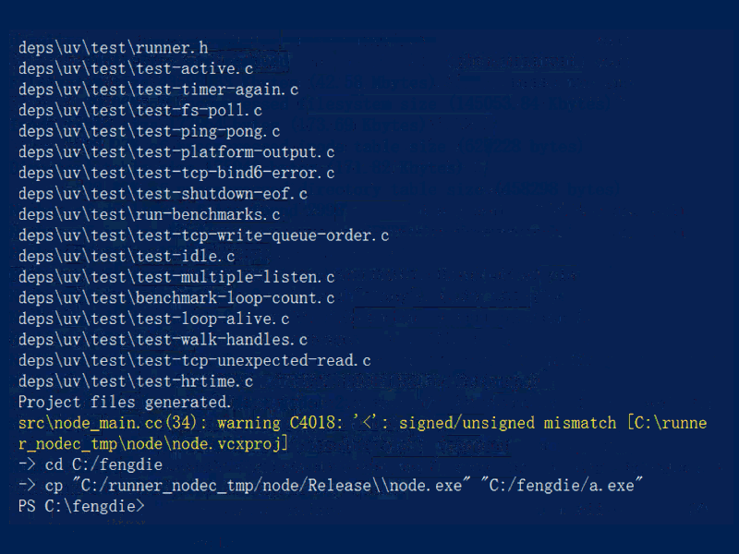Select the test-active.c line in terminal
Viewport: 739px width, 554px height.
click(x=136, y=68)
